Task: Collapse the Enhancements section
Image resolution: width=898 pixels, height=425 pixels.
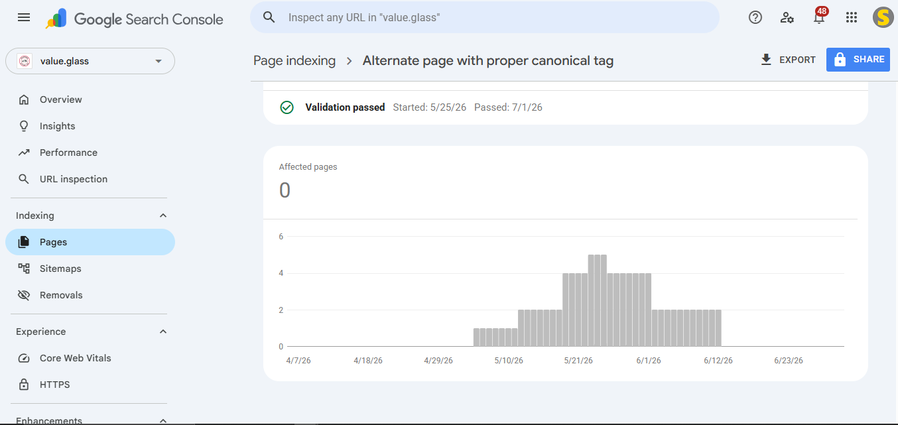Action: tap(163, 420)
